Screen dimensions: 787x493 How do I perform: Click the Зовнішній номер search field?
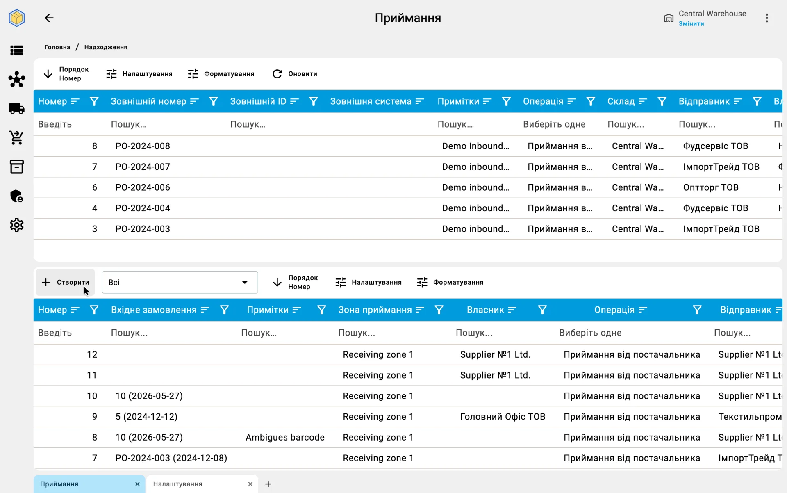166,124
